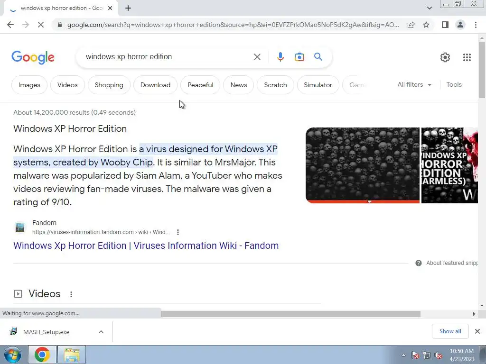Screen dimensions: 486x364
Task: Open the first skull image thumbnail
Action: [362, 165]
